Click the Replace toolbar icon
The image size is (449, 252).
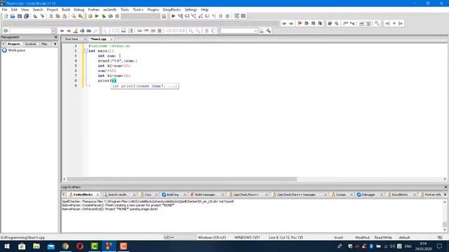(81, 16)
